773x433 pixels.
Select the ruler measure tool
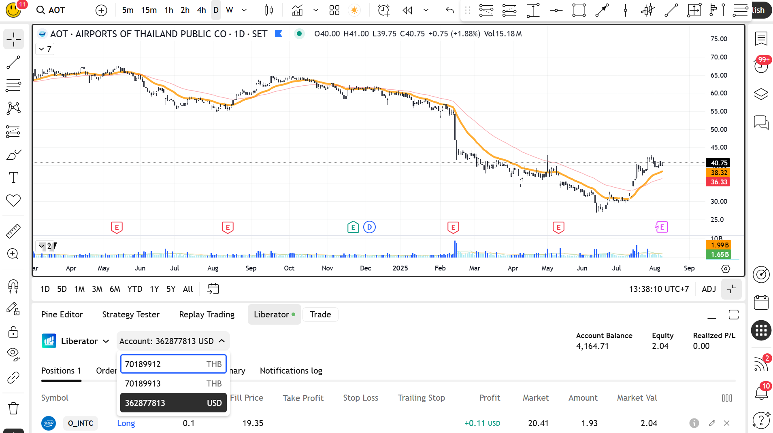[x=13, y=231]
